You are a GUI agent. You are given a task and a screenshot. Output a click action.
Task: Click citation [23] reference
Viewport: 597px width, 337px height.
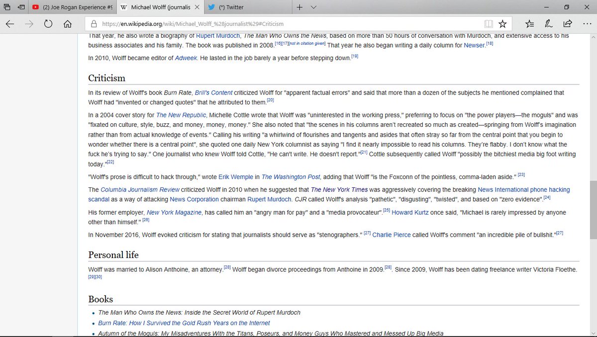point(521,175)
